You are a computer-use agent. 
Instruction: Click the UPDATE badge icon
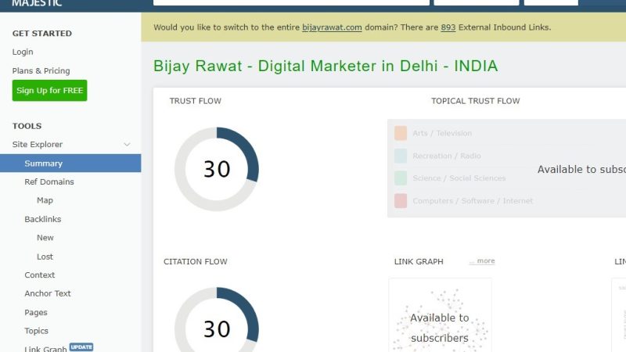tap(81, 347)
